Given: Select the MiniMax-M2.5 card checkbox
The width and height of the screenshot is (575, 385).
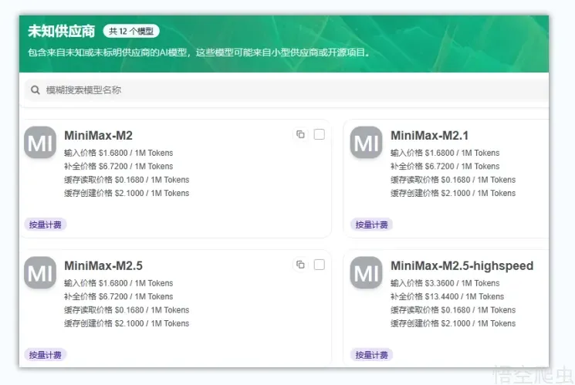Looking at the screenshot, I should 320,265.
